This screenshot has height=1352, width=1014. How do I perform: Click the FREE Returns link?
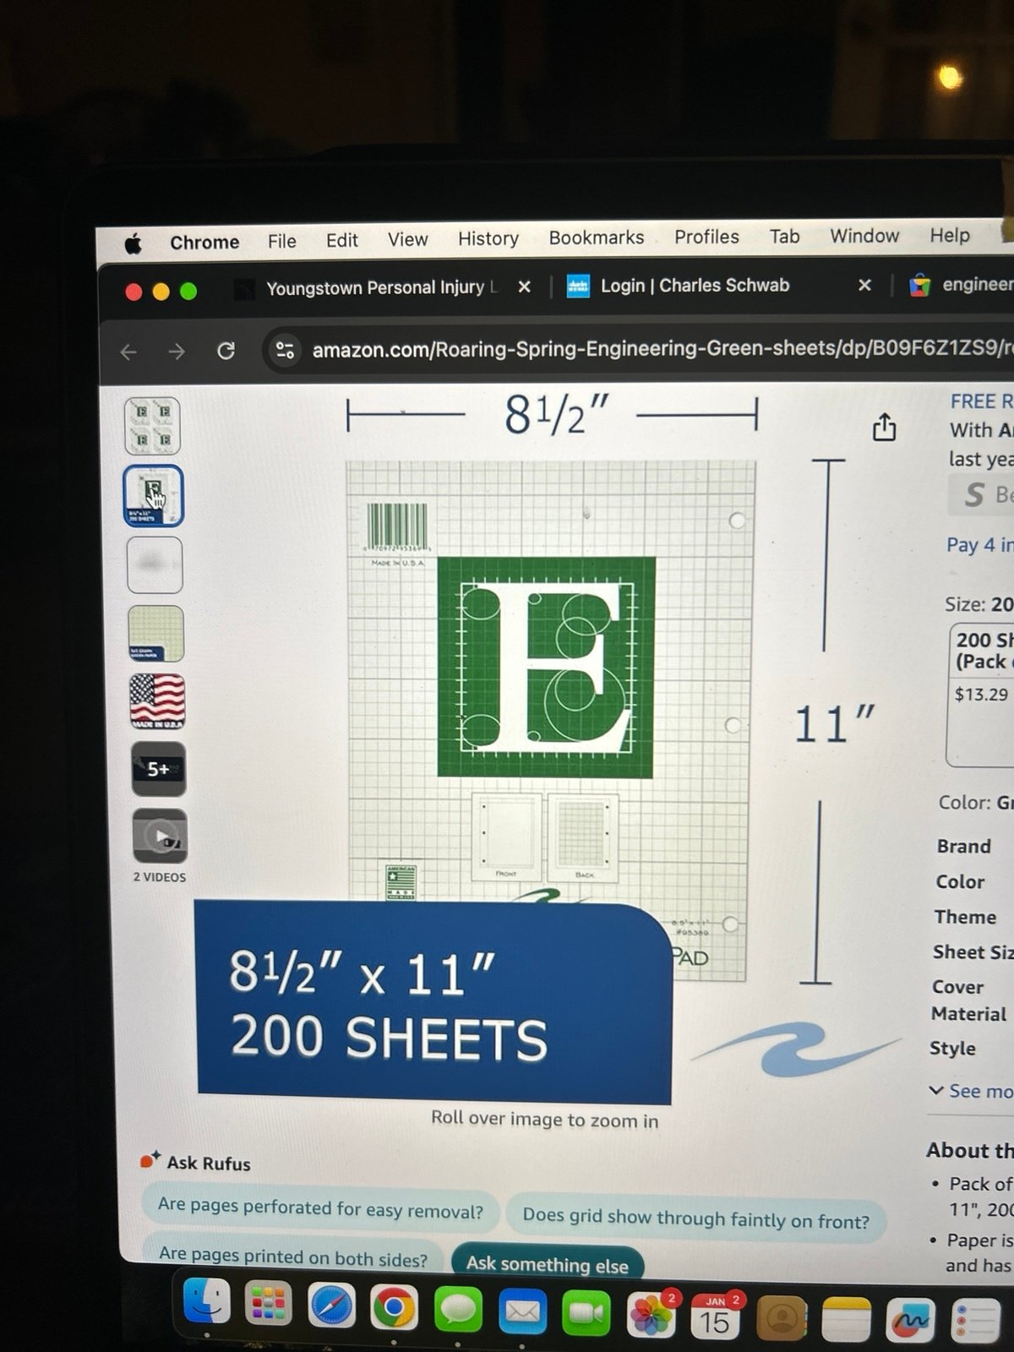[x=981, y=401]
